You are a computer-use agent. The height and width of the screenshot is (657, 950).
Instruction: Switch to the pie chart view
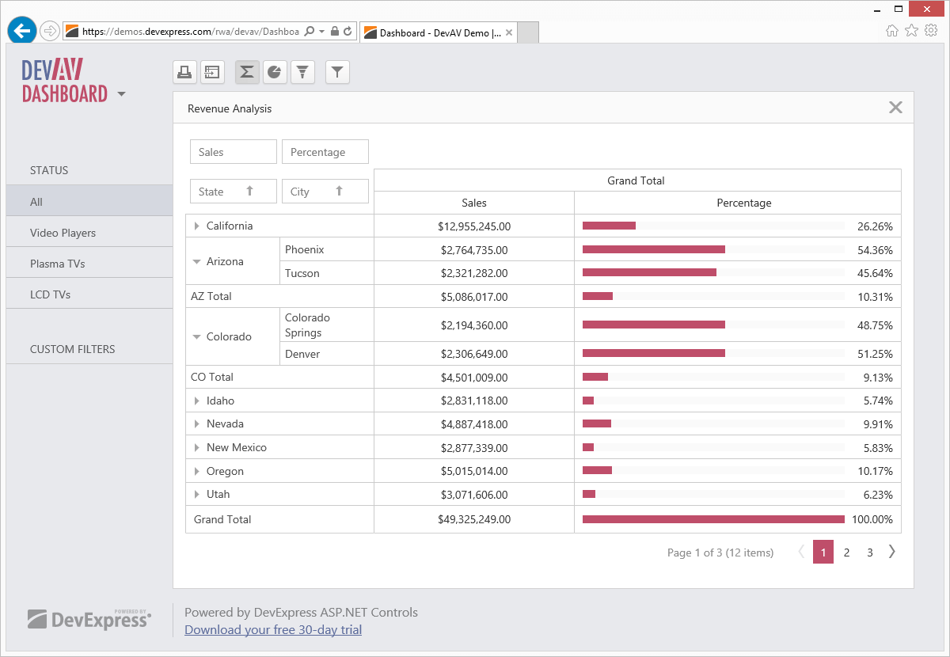pyautogui.click(x=275, y=72)
